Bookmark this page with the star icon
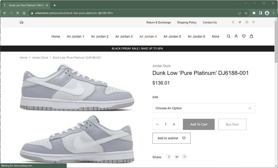The width and height of the screenshot is (278, 168). click(x=246, y=13)
